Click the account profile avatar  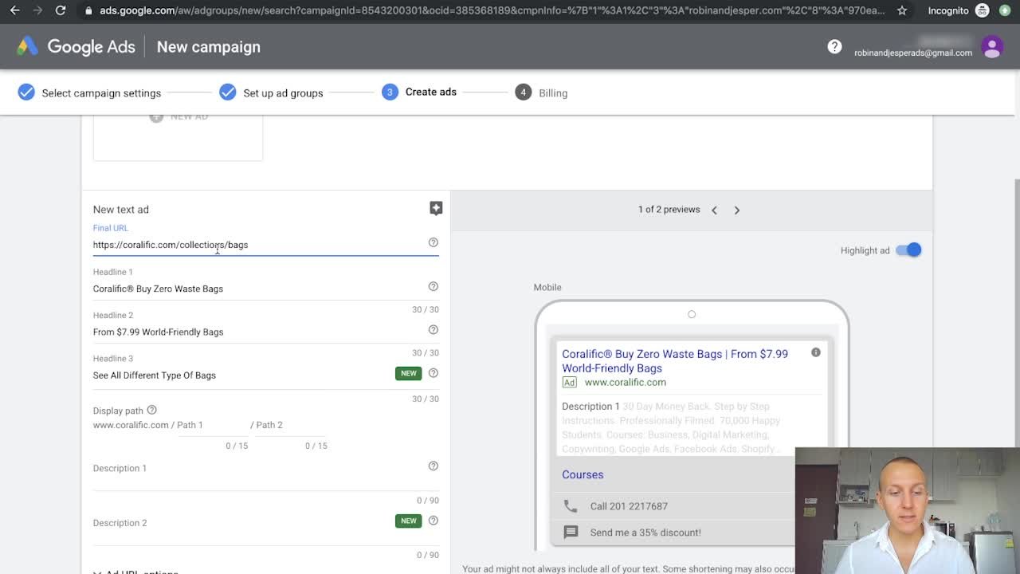pos(992,46)
